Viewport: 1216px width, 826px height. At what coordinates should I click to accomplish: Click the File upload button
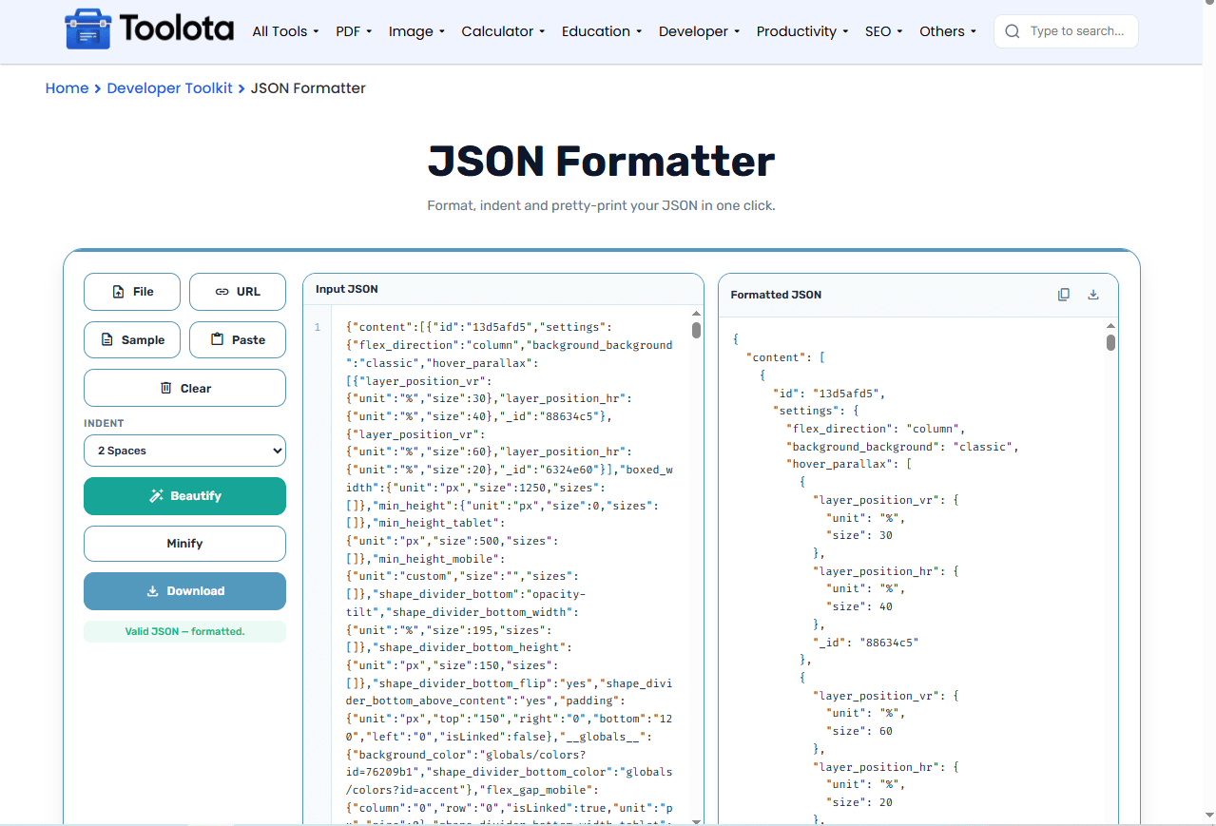[132, 292]
